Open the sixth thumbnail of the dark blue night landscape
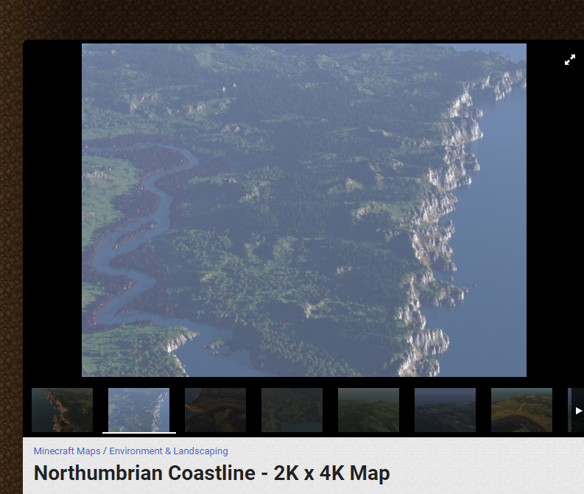The width and height of the screenshot is (584, 494). [445, 410]
